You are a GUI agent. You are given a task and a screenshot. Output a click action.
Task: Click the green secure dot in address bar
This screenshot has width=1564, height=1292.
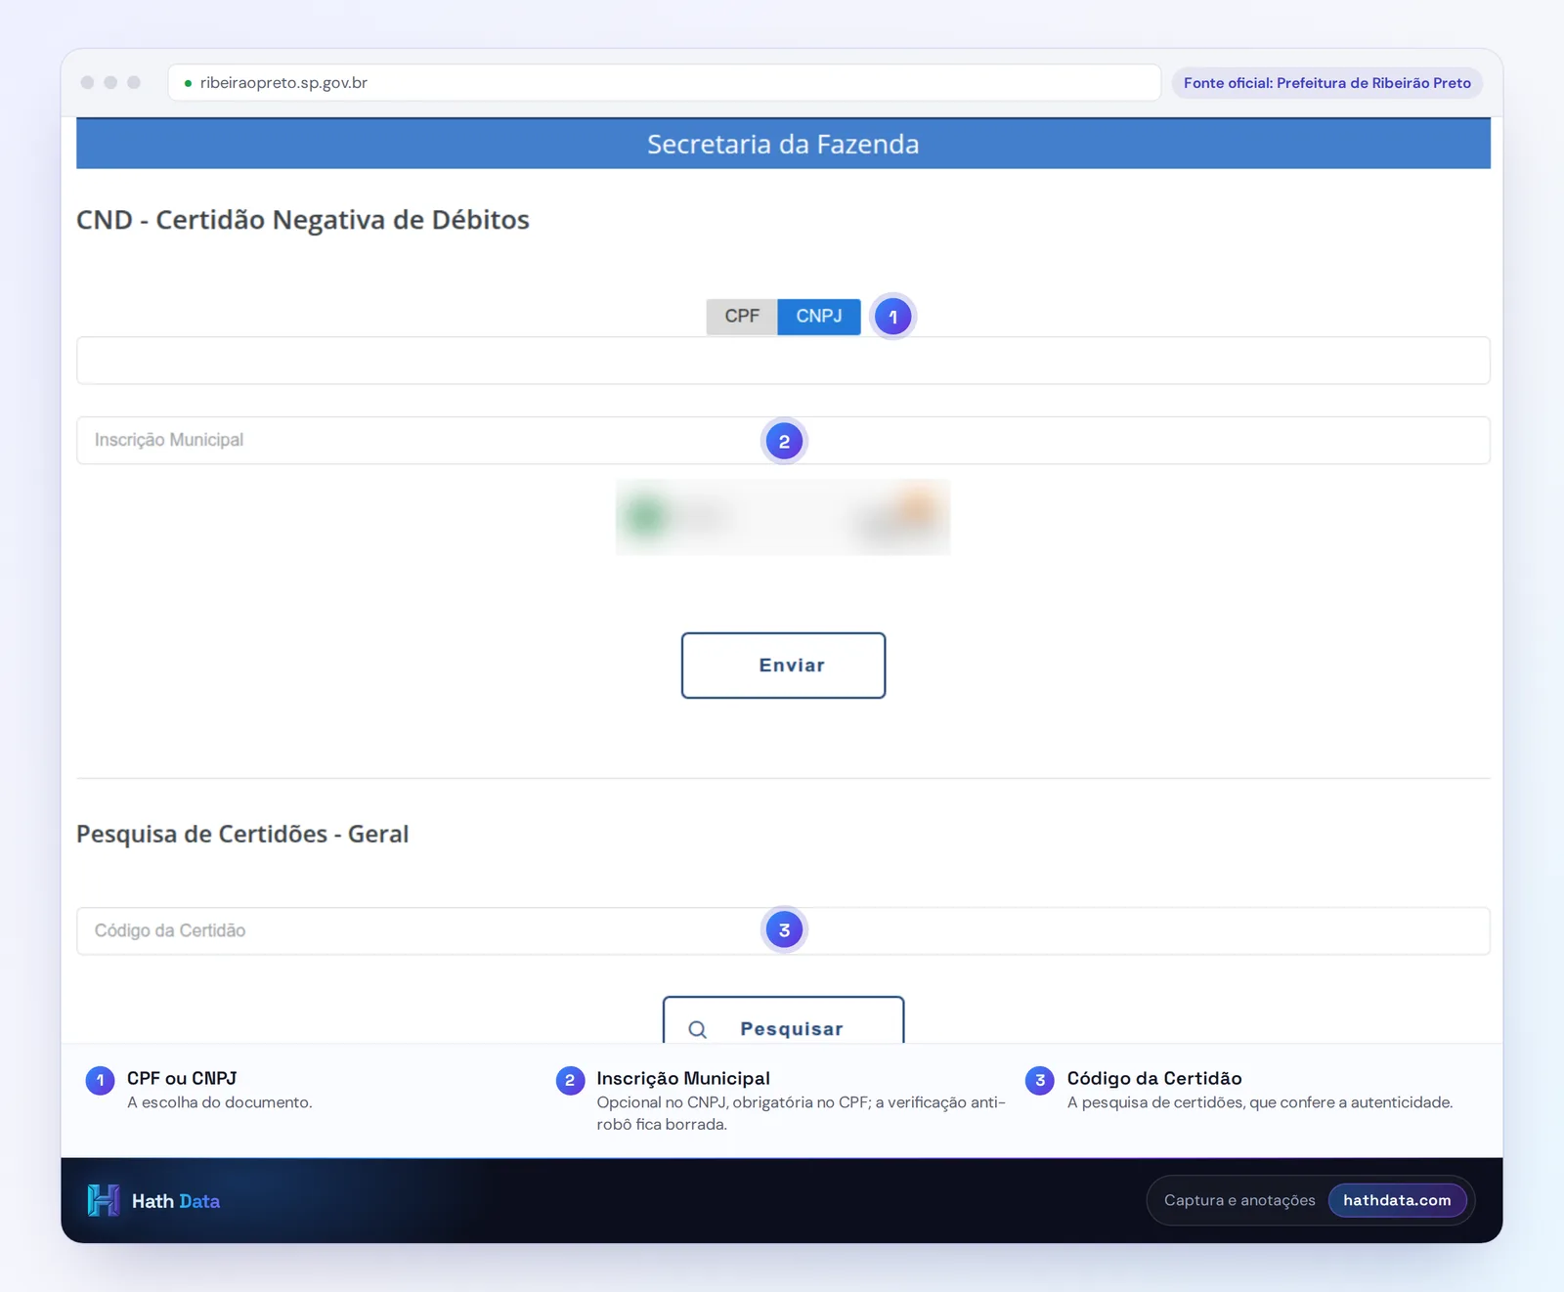click(x=188, y=83)
